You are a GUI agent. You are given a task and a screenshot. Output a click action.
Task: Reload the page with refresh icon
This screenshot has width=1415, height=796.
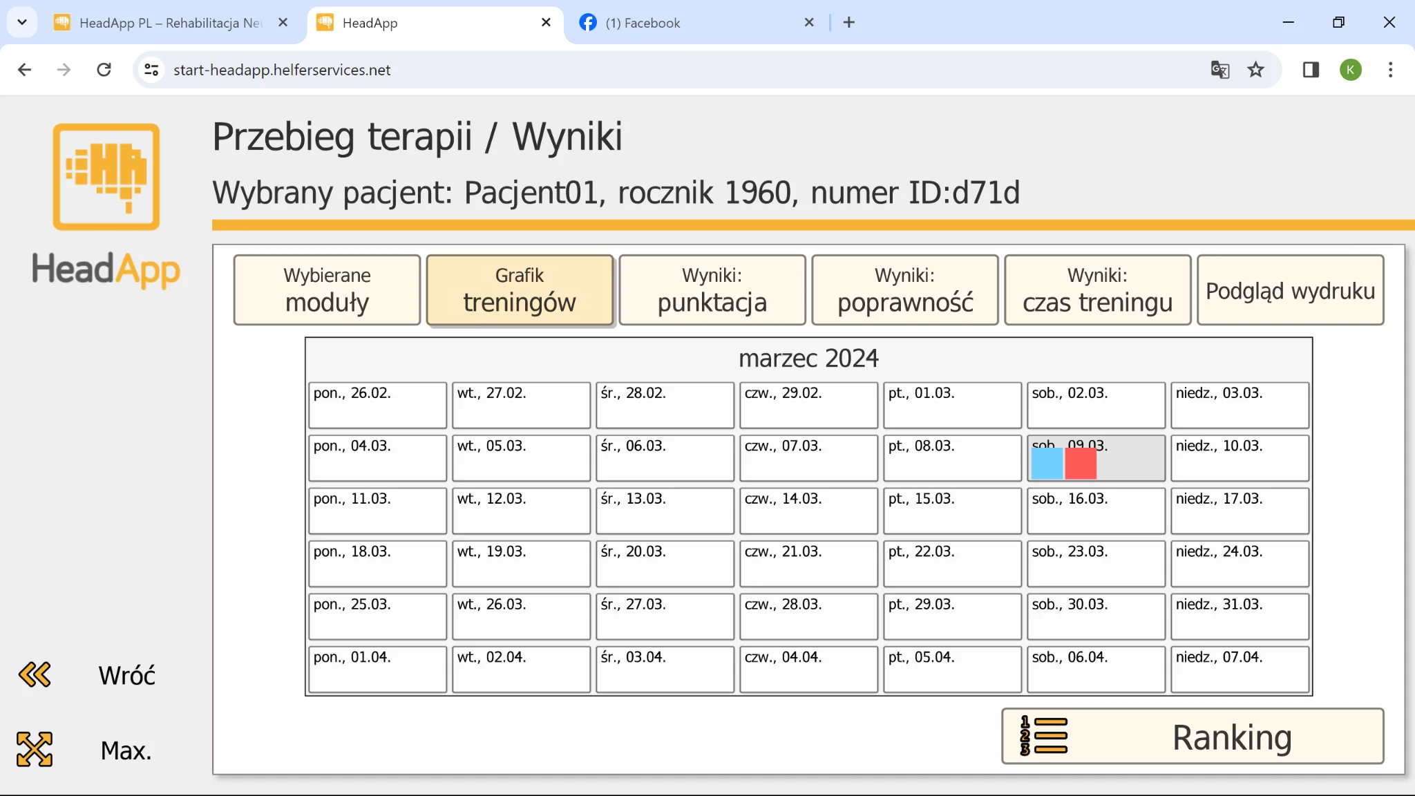(x=104, y=70)
